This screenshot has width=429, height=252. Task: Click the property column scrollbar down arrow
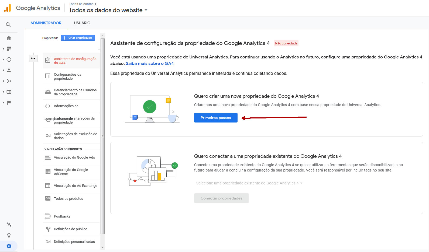[102, 247]
